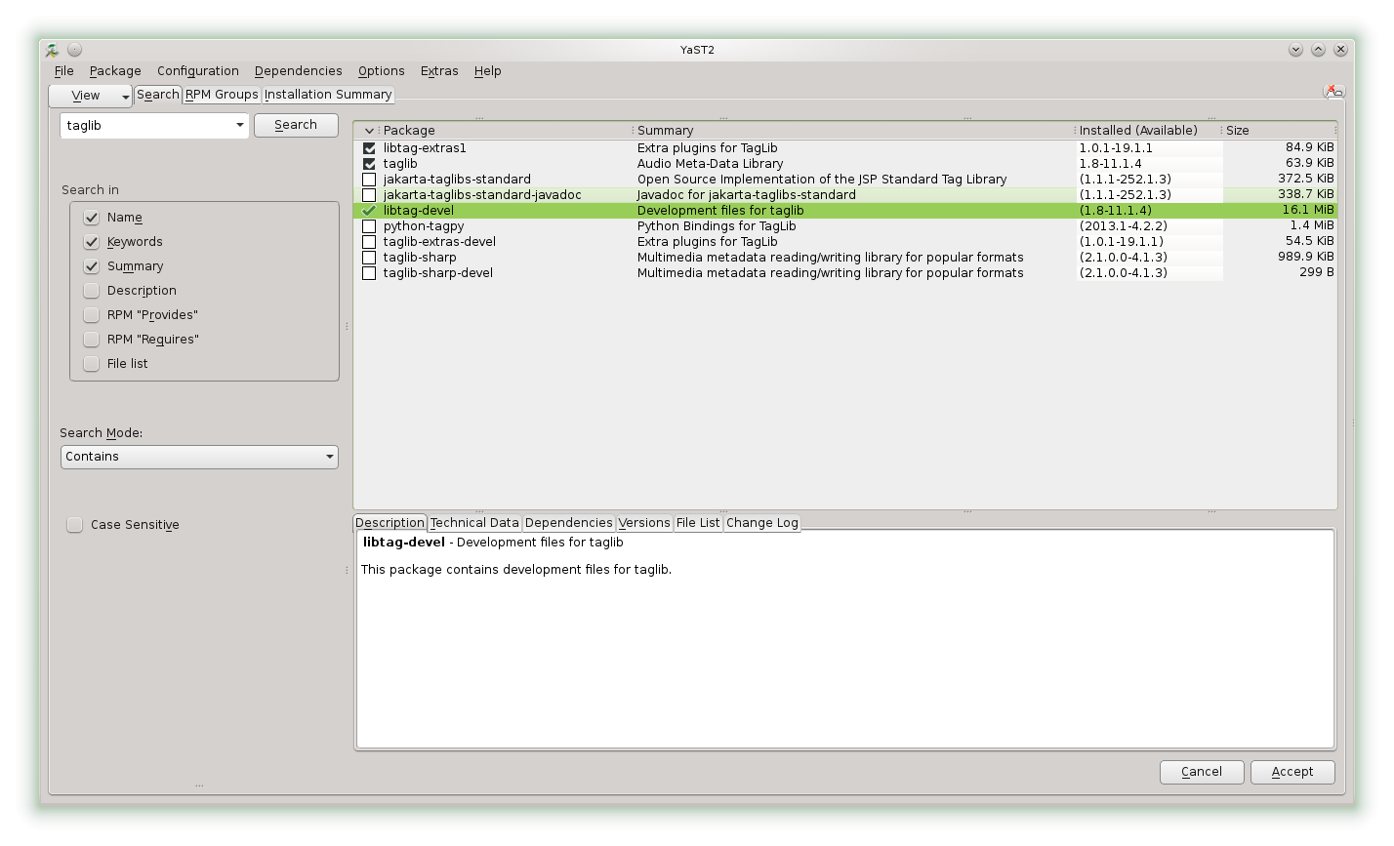Sort the list by the Summary column header
1394x846 pixels.
point(854,131)
